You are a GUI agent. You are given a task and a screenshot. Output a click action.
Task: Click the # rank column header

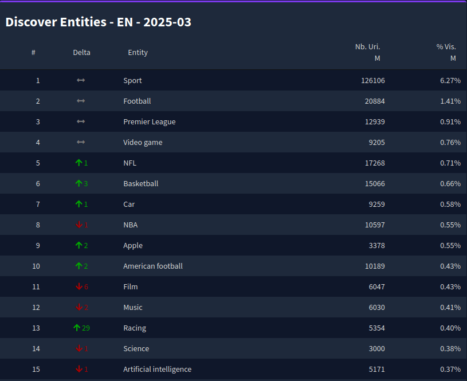coord(33,53)
